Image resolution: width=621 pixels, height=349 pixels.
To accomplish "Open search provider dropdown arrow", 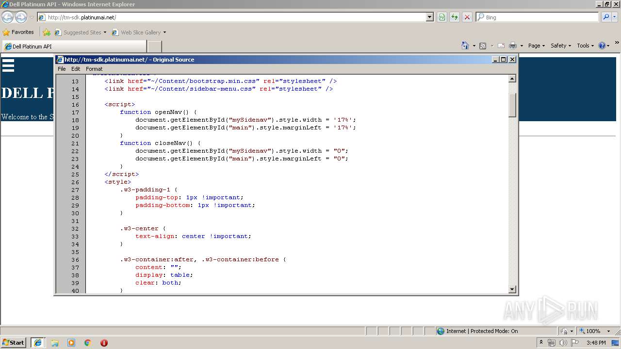I will (615, 17).
